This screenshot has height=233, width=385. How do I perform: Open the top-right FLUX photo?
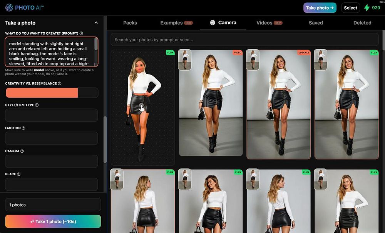(x=346, y=104)
